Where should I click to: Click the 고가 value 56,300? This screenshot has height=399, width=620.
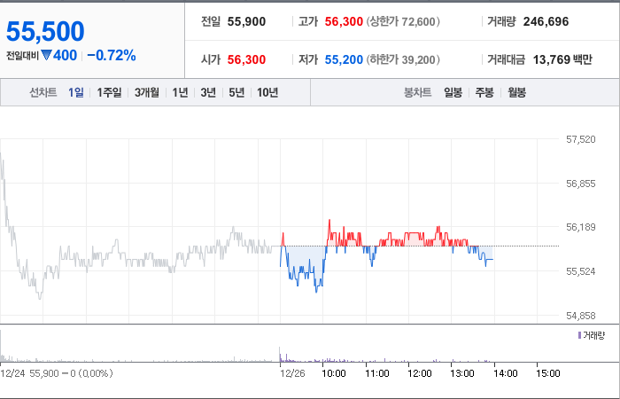(344, 21)
